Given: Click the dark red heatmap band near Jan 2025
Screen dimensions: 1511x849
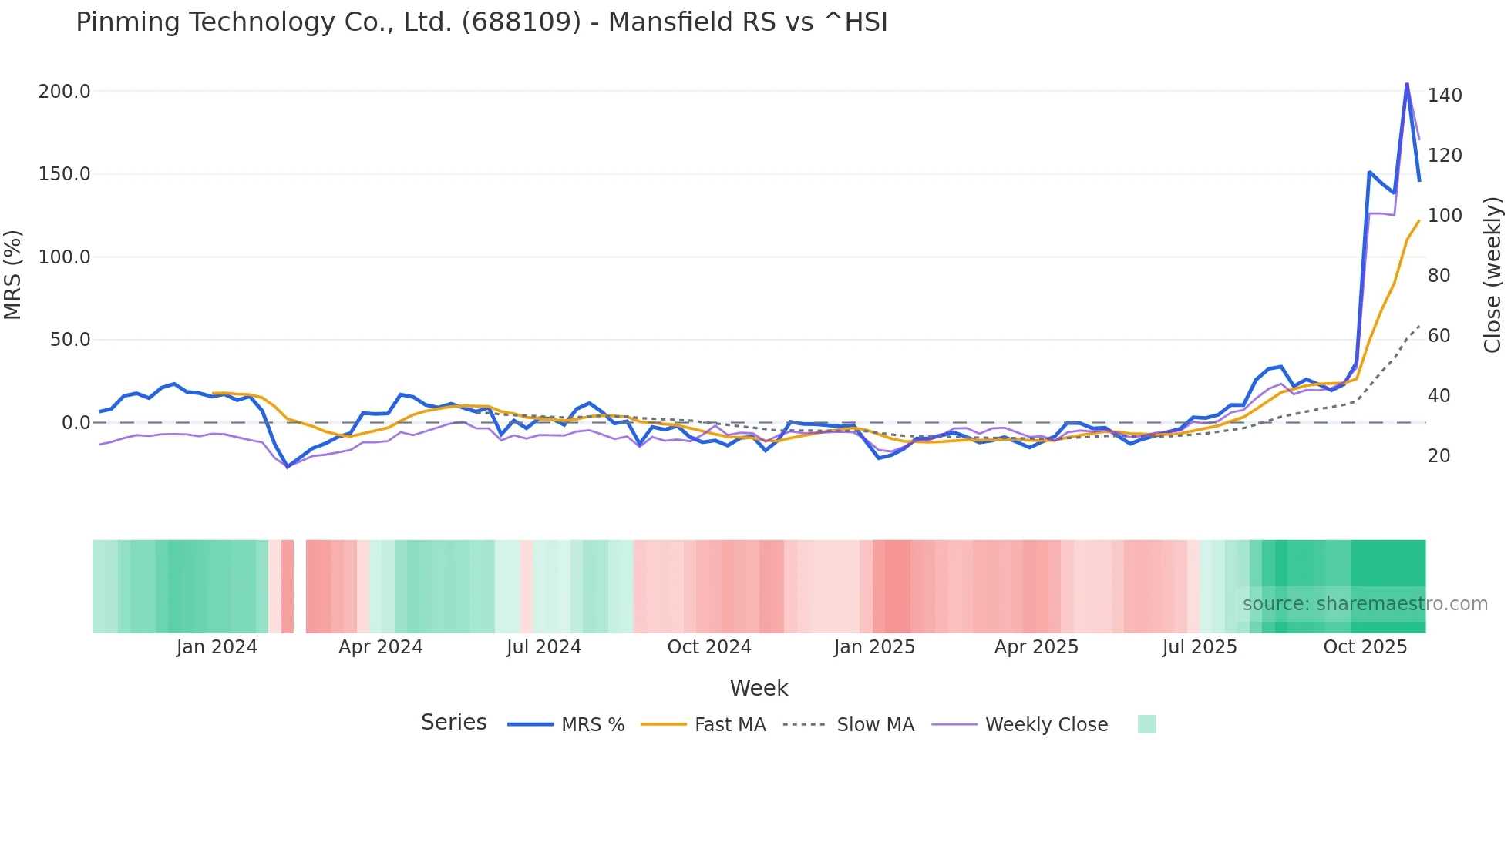Looking at the screenshot, I should point(897,586).
